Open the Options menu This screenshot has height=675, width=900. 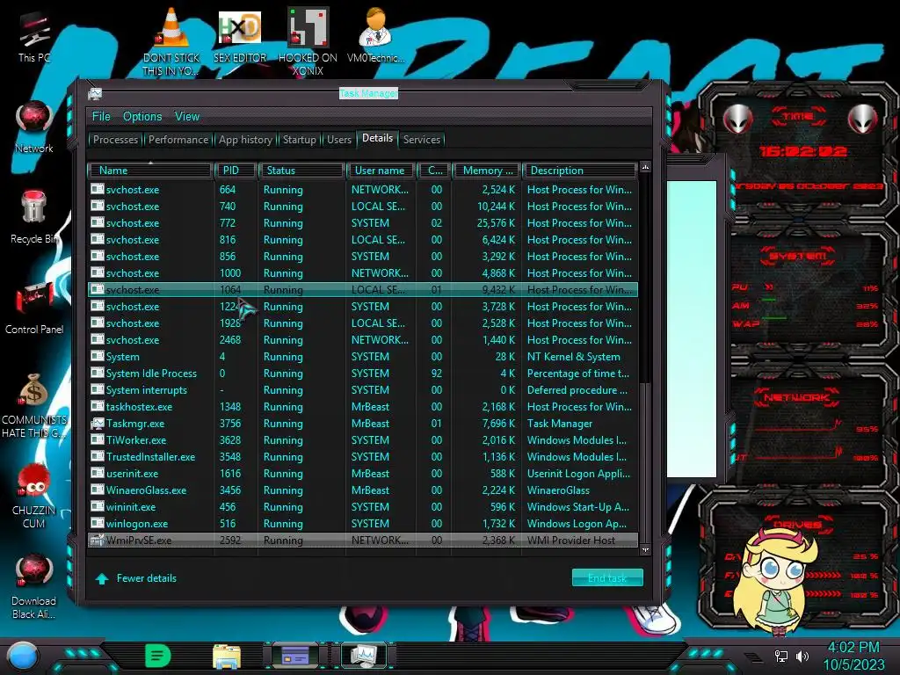point(142,117)
